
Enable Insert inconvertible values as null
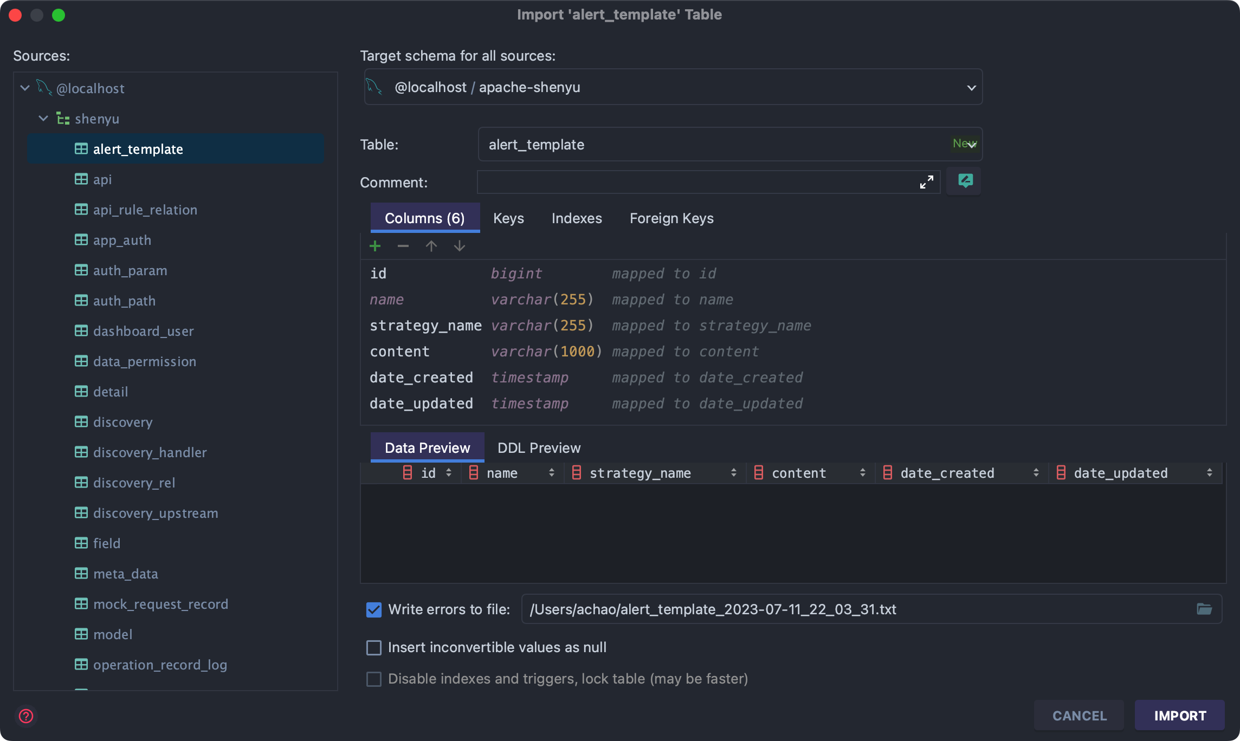[x=374, y=648]
